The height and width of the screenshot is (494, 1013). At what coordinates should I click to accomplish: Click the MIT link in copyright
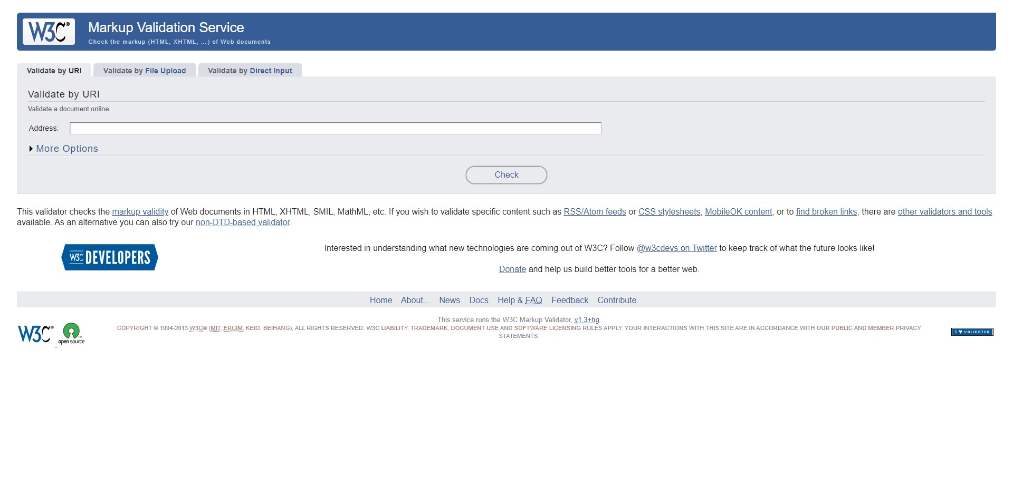click(x=215, y=328)
